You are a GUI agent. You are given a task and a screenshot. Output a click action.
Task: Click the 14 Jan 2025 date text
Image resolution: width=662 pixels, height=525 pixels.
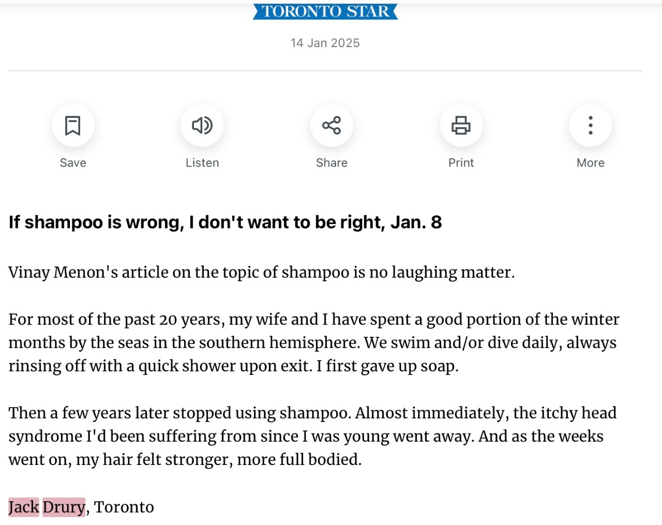[325, 43]
